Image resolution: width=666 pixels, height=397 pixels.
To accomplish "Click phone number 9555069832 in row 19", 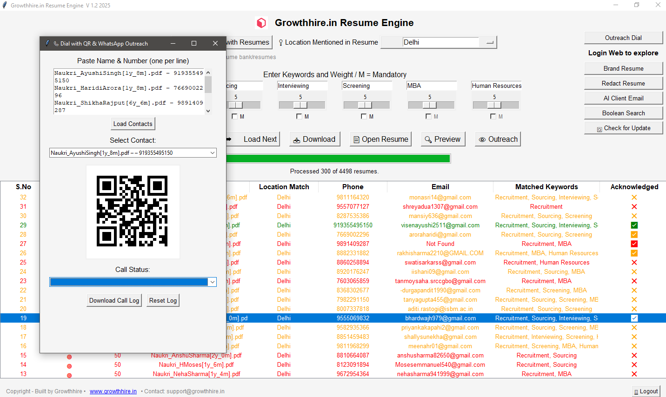I will (353, 318).
